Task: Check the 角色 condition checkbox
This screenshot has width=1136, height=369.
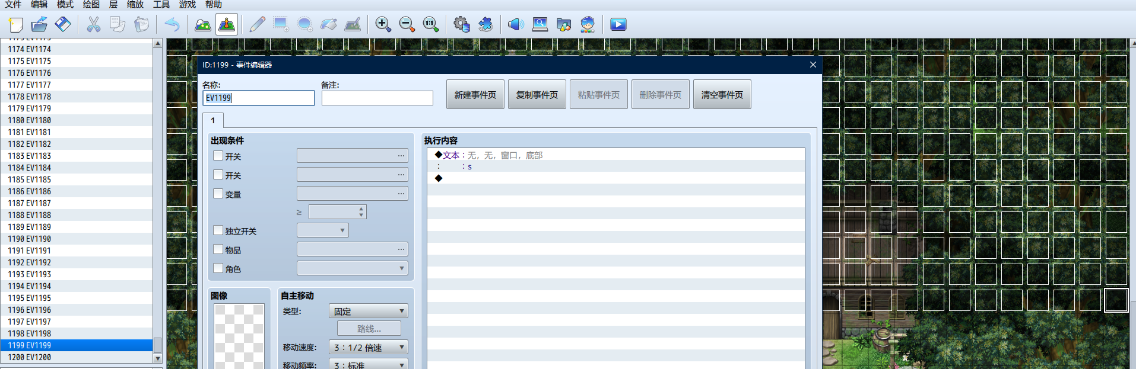Action: 218,268
